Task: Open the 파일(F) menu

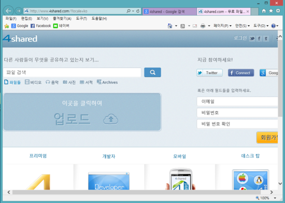Action: pyautogui.click(x=11, y=19)
